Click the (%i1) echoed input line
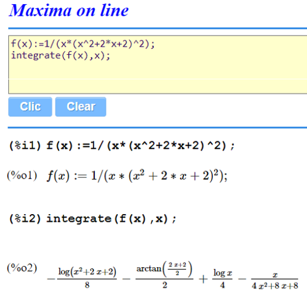This screenshot has height=294, width=307. coord(122,145)
